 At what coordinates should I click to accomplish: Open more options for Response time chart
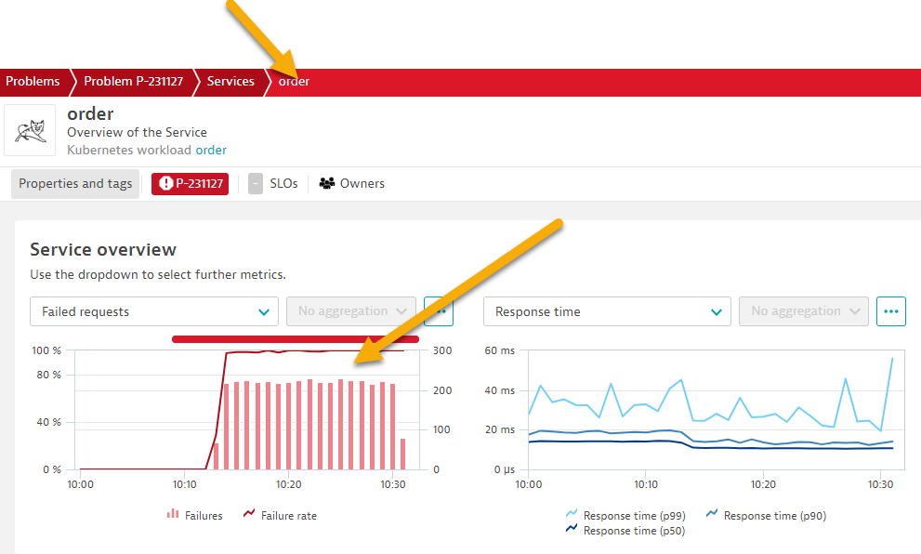tap(890, 311)
